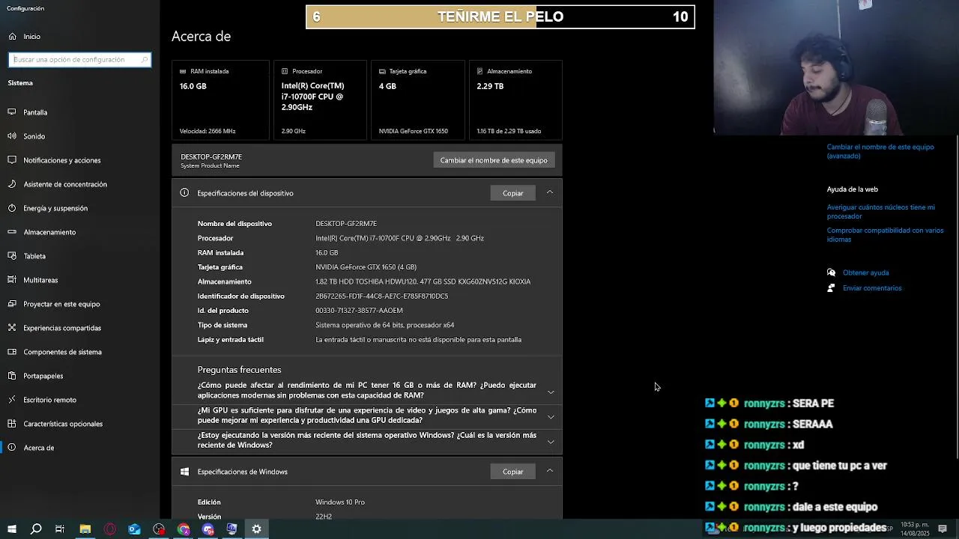
Task: Open Sonido sound settings icon
Action: 12,136
